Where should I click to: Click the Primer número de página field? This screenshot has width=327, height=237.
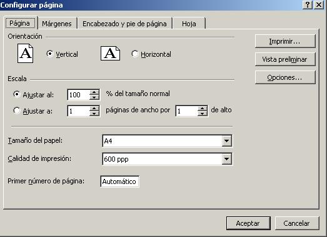119,181
